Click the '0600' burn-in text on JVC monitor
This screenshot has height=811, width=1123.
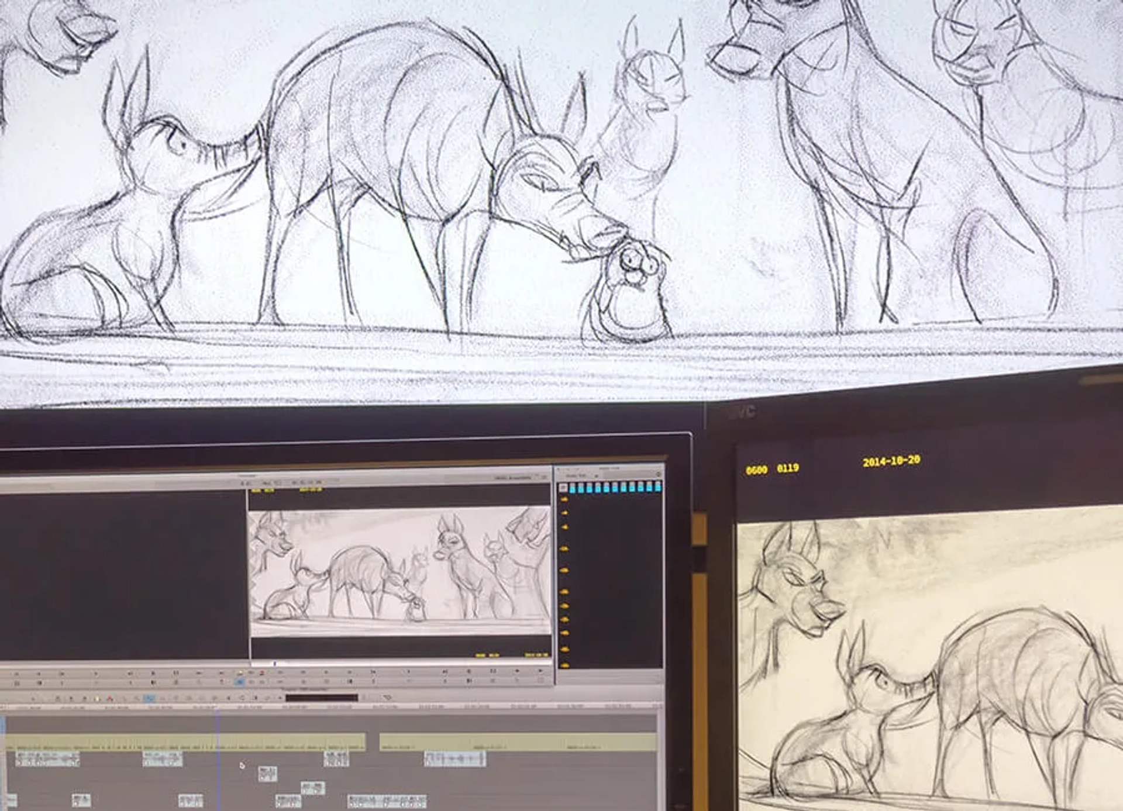(756, 470)
